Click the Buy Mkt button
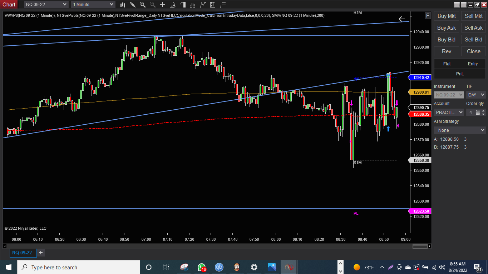Image resolution: width=488 pixels, height=274 pixels. click(x=447, y=16)
